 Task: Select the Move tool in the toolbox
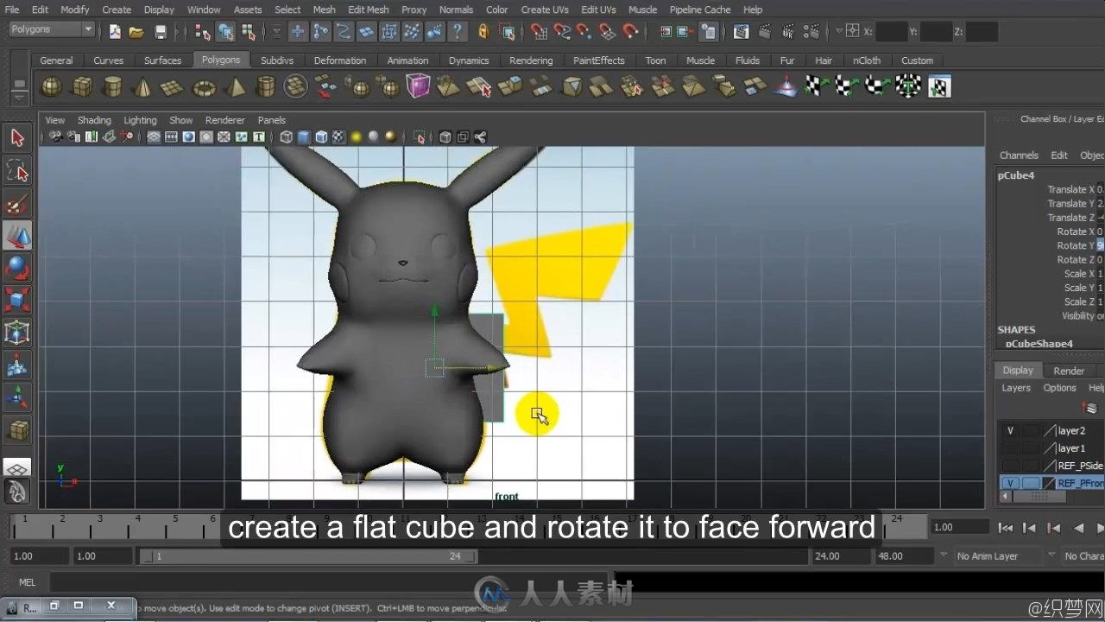(17, 236)
